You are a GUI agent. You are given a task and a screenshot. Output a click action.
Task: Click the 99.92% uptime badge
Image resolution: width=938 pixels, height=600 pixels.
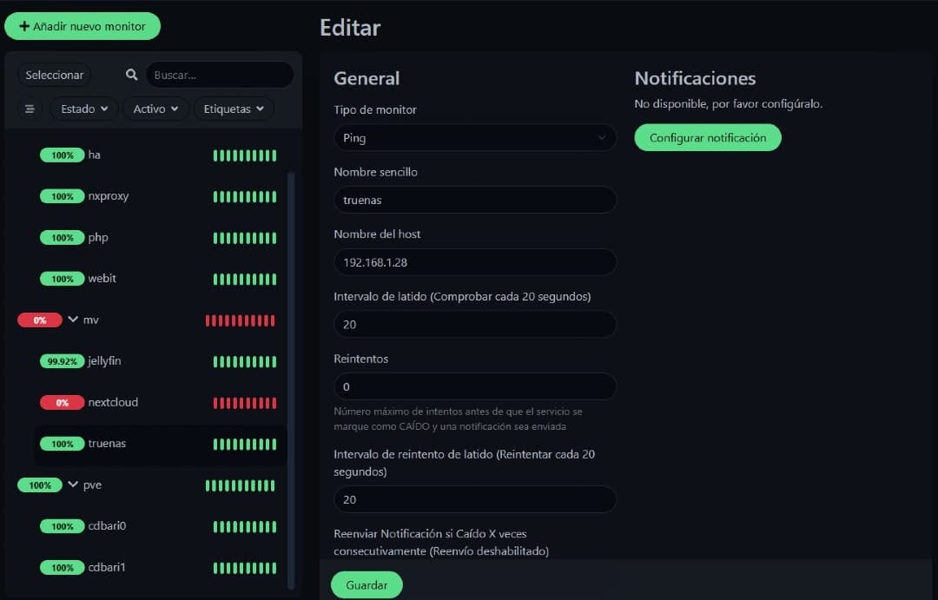point(63,361)
